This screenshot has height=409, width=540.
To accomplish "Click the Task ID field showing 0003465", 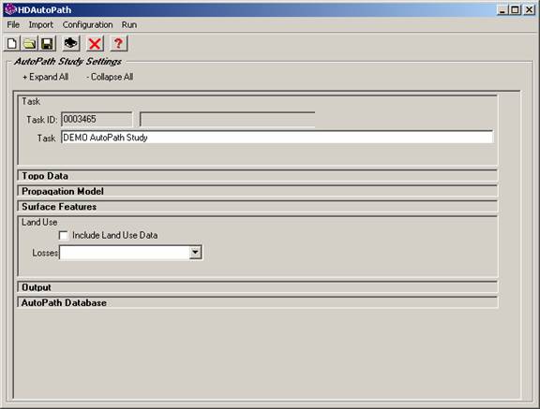I will [97, 119].
